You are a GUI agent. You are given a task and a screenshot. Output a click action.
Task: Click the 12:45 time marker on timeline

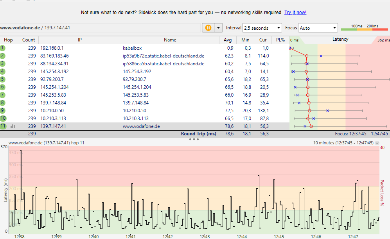point(279,237)
